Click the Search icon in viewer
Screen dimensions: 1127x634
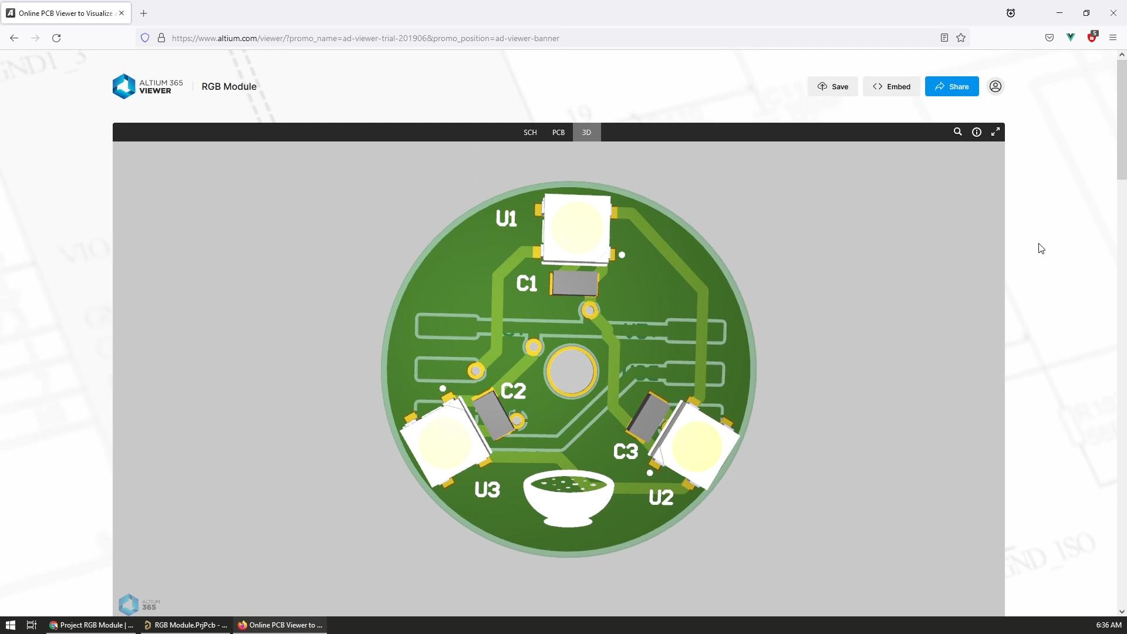pos(957,131)
